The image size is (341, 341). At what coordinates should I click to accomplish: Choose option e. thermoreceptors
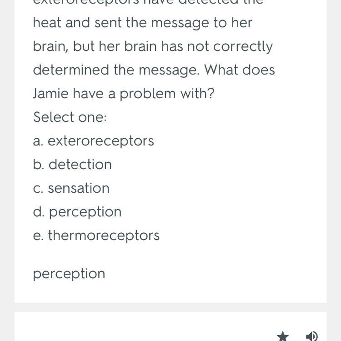click(x=96, y=236)
